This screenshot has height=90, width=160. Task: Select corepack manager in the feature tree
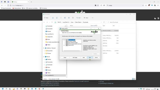click(72, 41)
